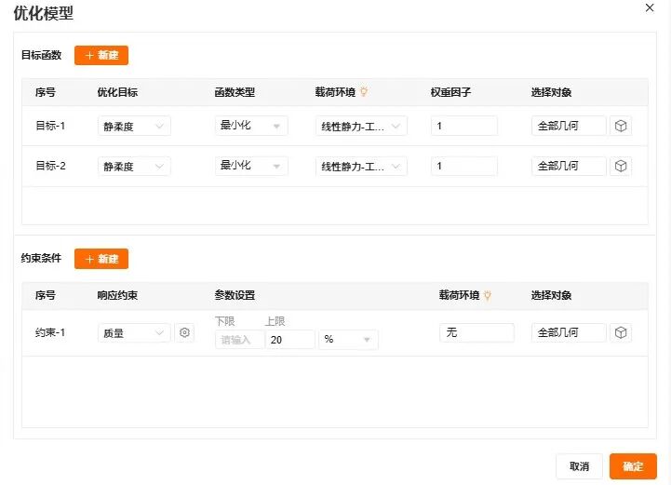Open the gear settings for 质量 constraint
Screen dimensions: 671x485
(184, 332)
